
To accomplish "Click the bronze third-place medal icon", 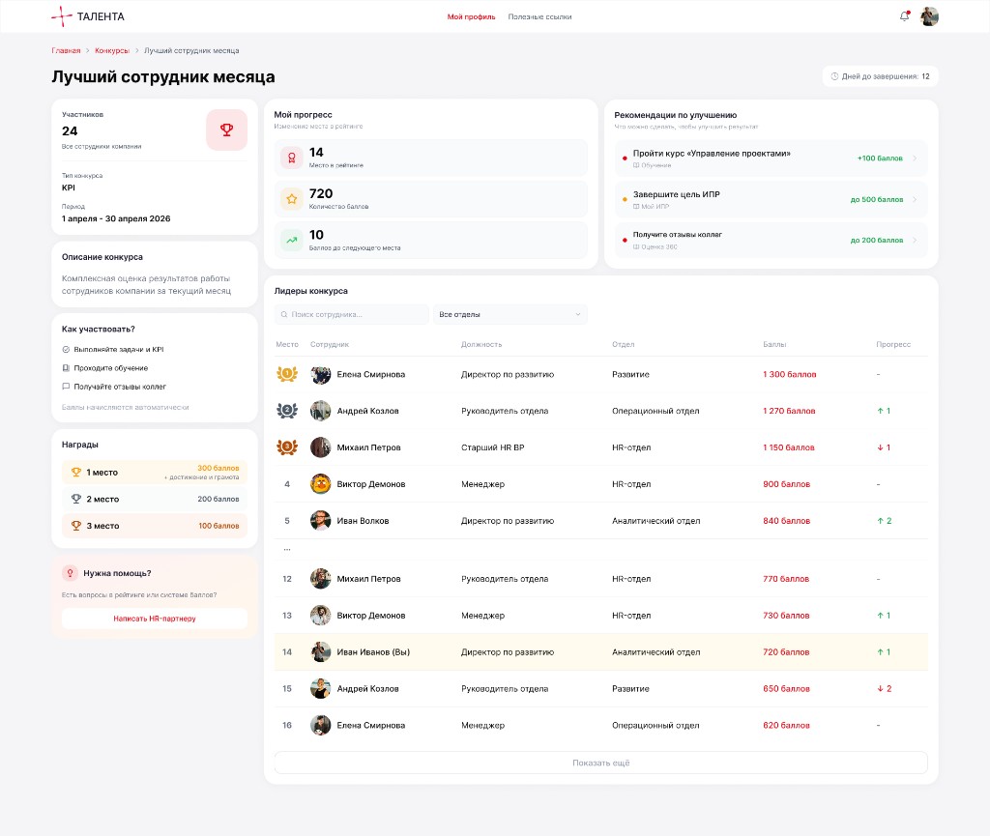I will 287,447.
